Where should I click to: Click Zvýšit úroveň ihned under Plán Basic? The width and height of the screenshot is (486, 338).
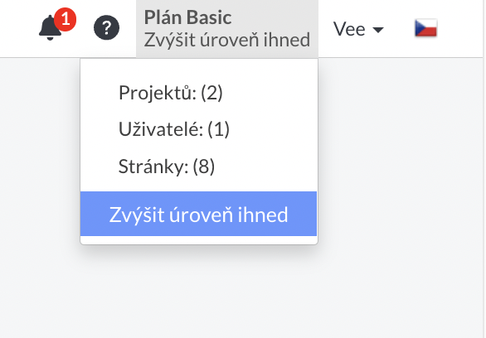(x=227, y=40)
